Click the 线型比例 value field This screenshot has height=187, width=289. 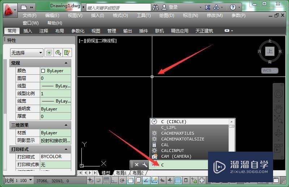55,93
